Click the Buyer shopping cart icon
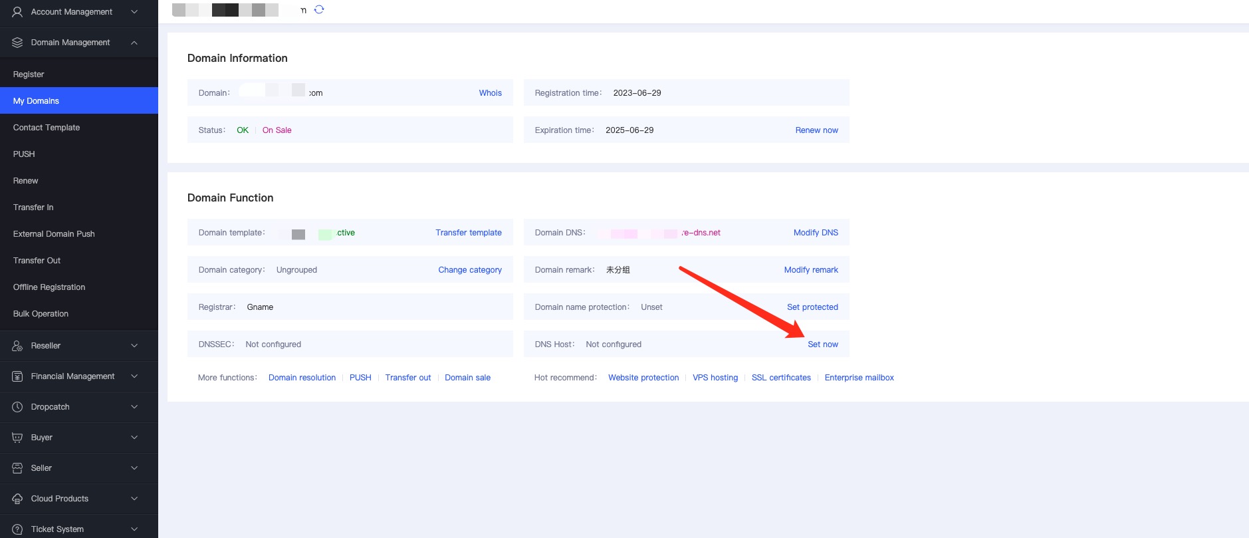The image size is (1249, 538). pyautogui.click(x=17, y=438)
